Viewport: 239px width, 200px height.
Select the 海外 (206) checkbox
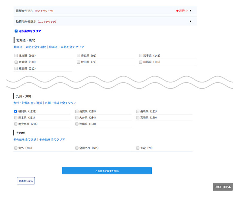(x=16, y=148)
